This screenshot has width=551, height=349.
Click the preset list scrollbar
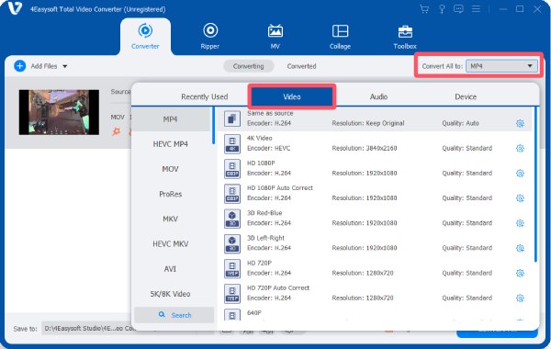click(x=535, y=185)
